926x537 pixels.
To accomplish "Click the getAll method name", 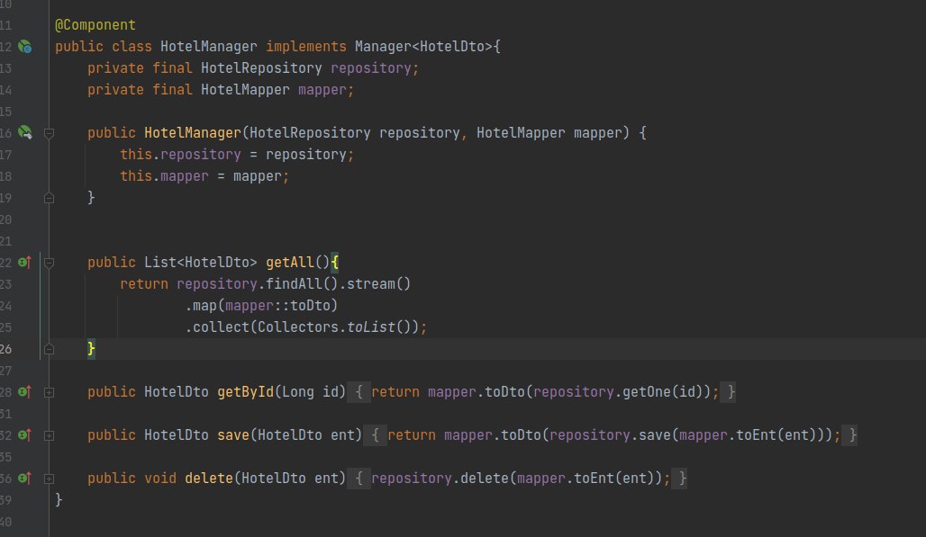I will [x=289, y=263].
